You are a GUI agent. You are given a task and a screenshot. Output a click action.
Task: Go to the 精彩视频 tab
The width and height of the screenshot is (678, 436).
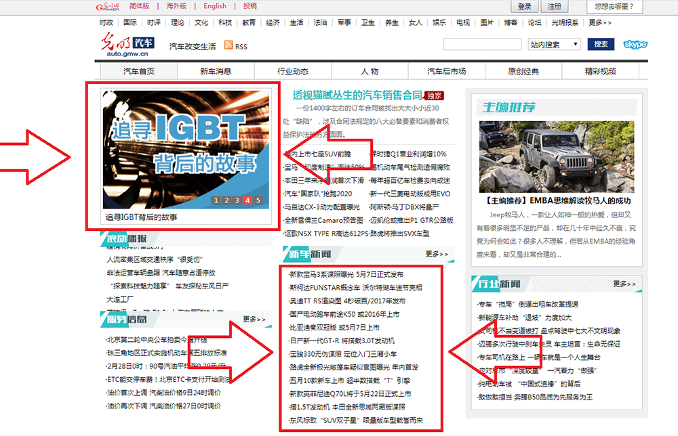(600, 72)
